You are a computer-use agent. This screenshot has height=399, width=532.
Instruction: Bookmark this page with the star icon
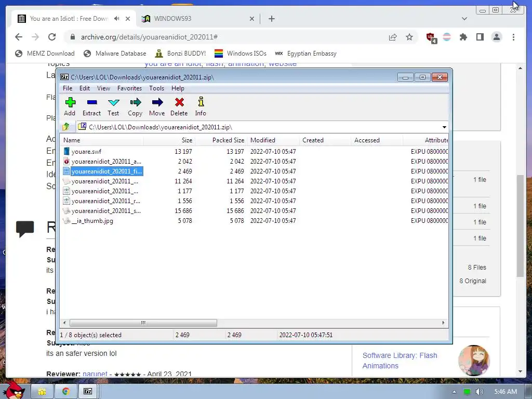click(x=409, y=37)
